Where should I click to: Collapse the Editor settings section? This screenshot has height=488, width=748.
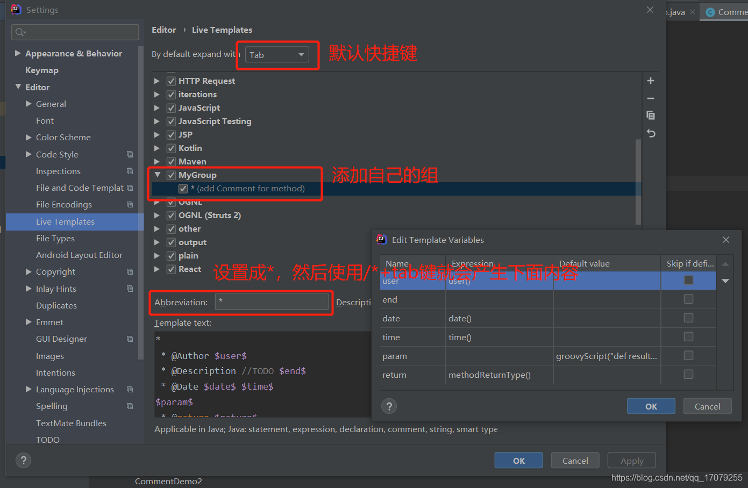pyautogui.click(x=18, y=87)
